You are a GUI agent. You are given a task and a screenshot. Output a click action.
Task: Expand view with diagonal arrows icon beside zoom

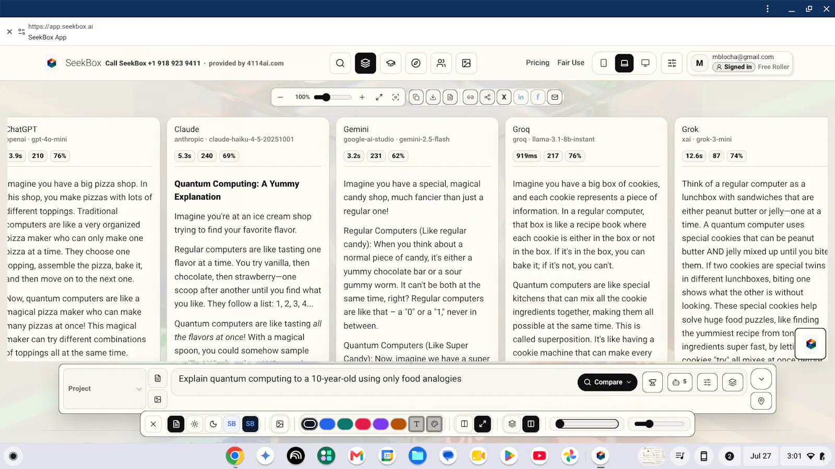tap(379, 97)
